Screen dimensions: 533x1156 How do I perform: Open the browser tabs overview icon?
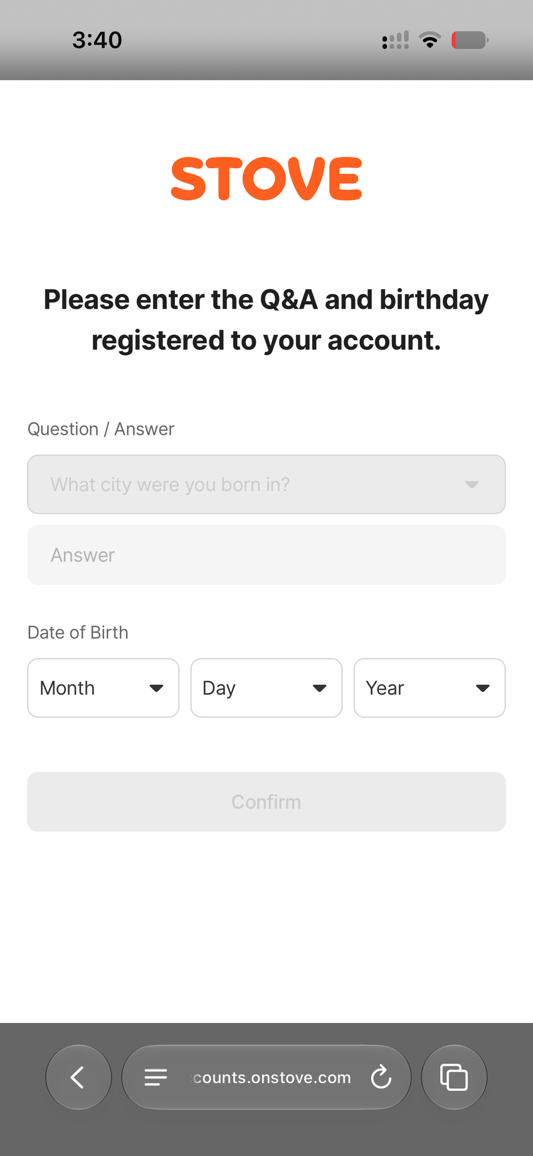pyautogui.click(x=454, y=1077)
